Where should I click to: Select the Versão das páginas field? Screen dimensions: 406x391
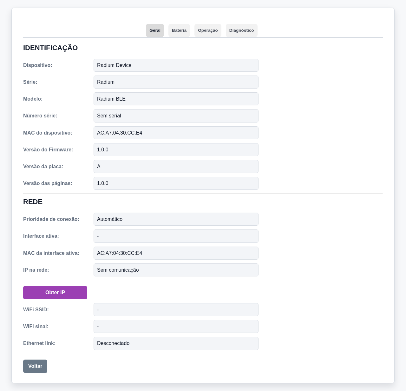click(176, 183)
